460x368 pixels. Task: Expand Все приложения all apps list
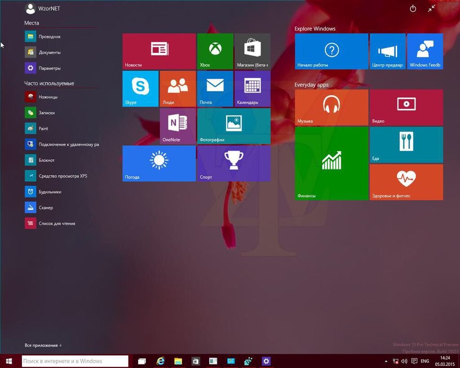point(43,345)
